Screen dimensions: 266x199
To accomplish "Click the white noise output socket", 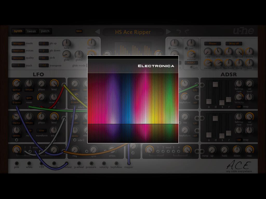I will [x=29, y=163].
